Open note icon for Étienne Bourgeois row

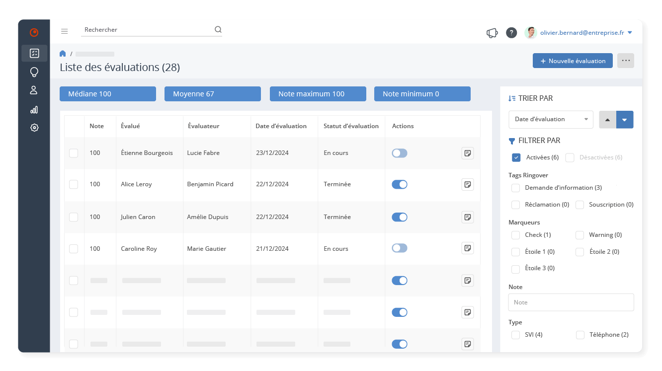click(467, 153)
